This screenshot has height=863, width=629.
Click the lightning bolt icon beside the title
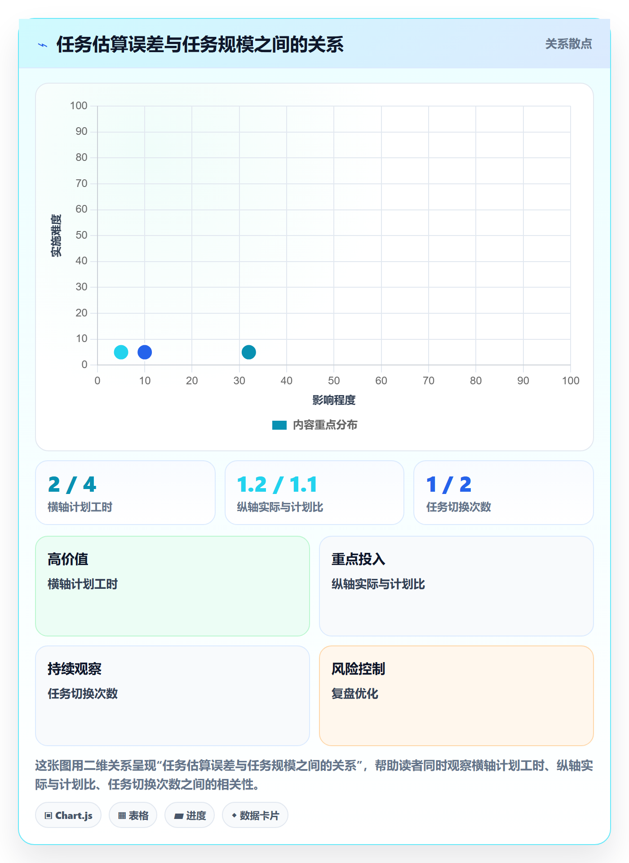tap(43, 45)
